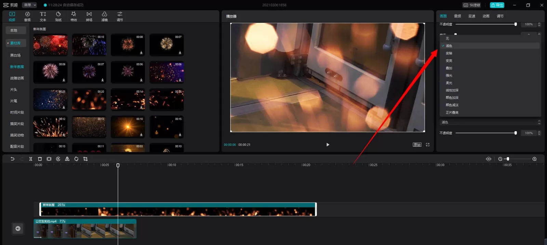
Task: Select the 00:10 orange starburst thumbnail
Action: [x=128, y=127]
